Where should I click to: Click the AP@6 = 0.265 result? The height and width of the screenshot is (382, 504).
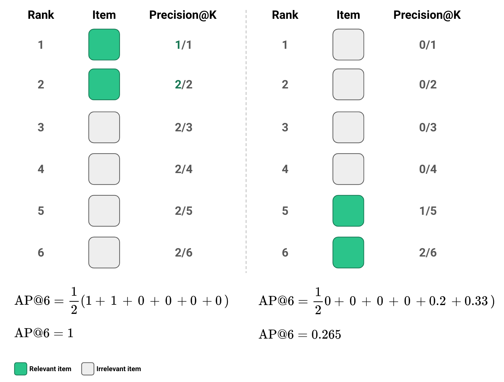pos(300,334)
